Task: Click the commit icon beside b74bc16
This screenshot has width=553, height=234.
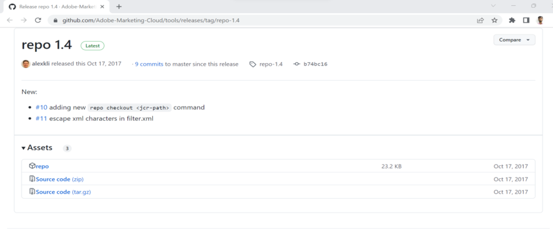Action: click(x=297, y=64)
